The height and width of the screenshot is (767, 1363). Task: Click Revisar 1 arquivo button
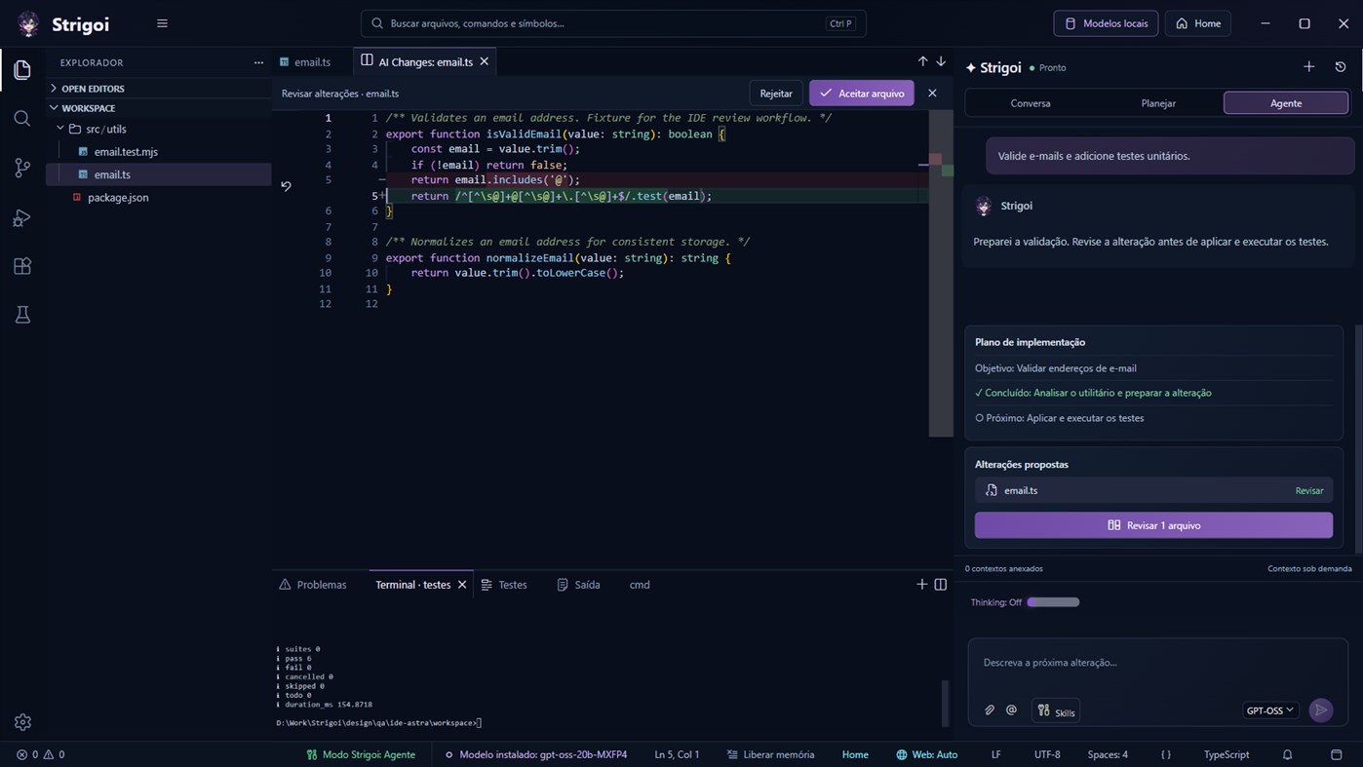[x=1153, y=525]
